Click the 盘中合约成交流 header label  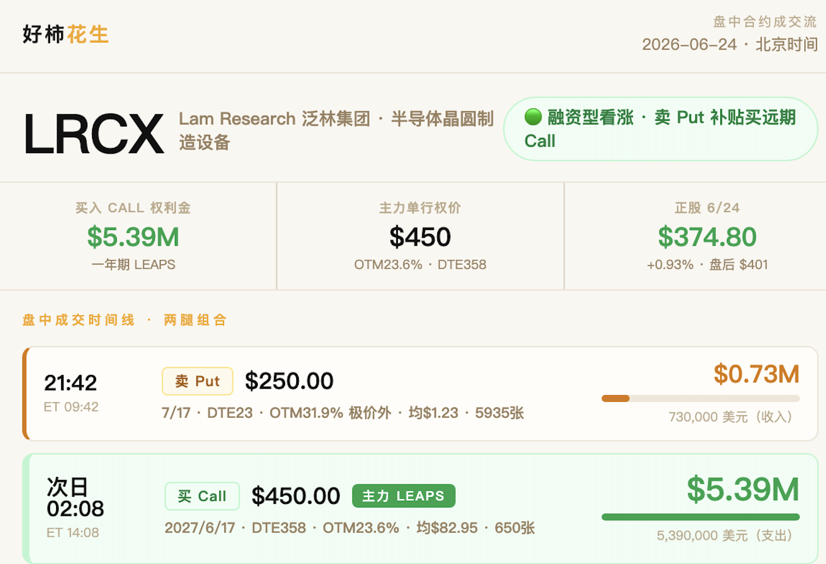point(765,22)
